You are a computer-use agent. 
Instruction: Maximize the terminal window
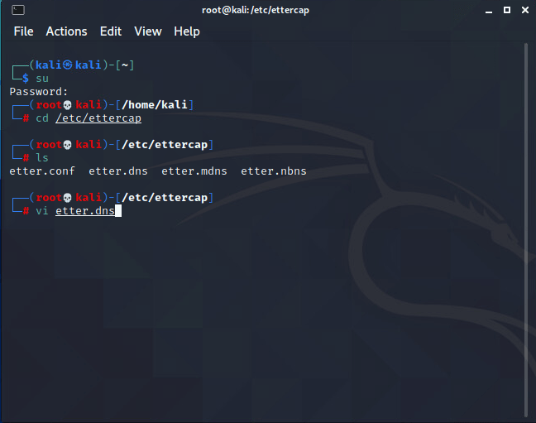(x=504, y=10)
